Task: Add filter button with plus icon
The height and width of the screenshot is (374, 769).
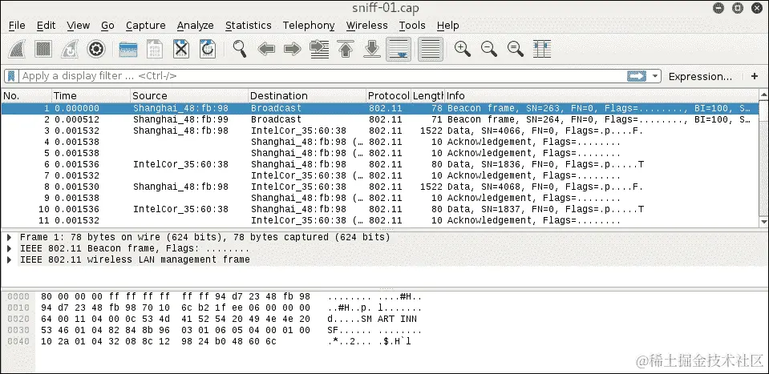Action: tap(755, 76)
